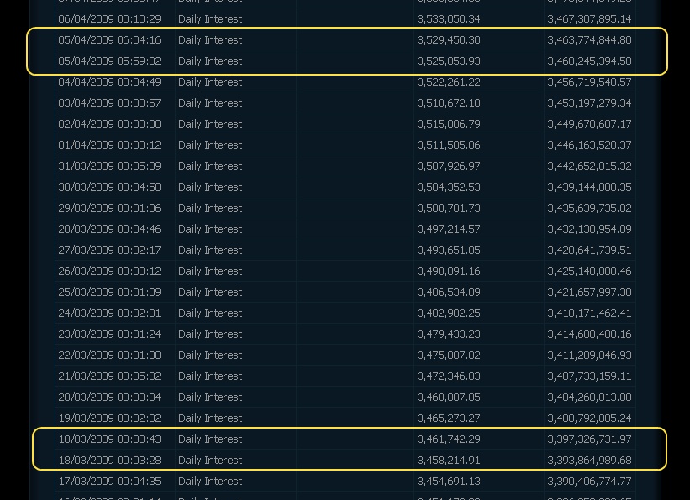Select interest amount 3,518,672.18
The width and height of the screenshot is (690, 500).
(449, 103)
